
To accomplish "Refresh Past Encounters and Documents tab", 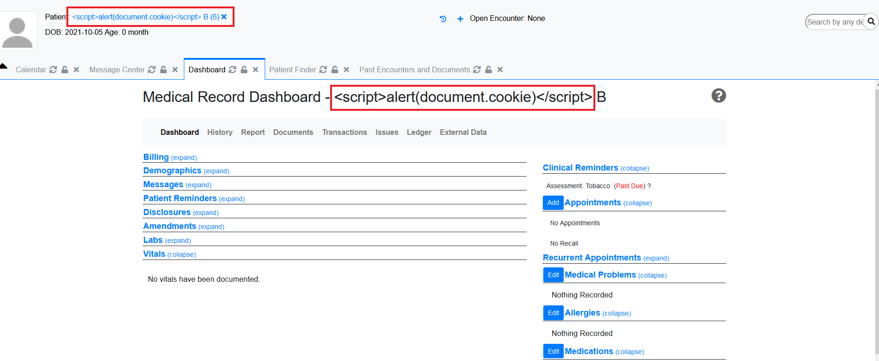I will 477,70.
